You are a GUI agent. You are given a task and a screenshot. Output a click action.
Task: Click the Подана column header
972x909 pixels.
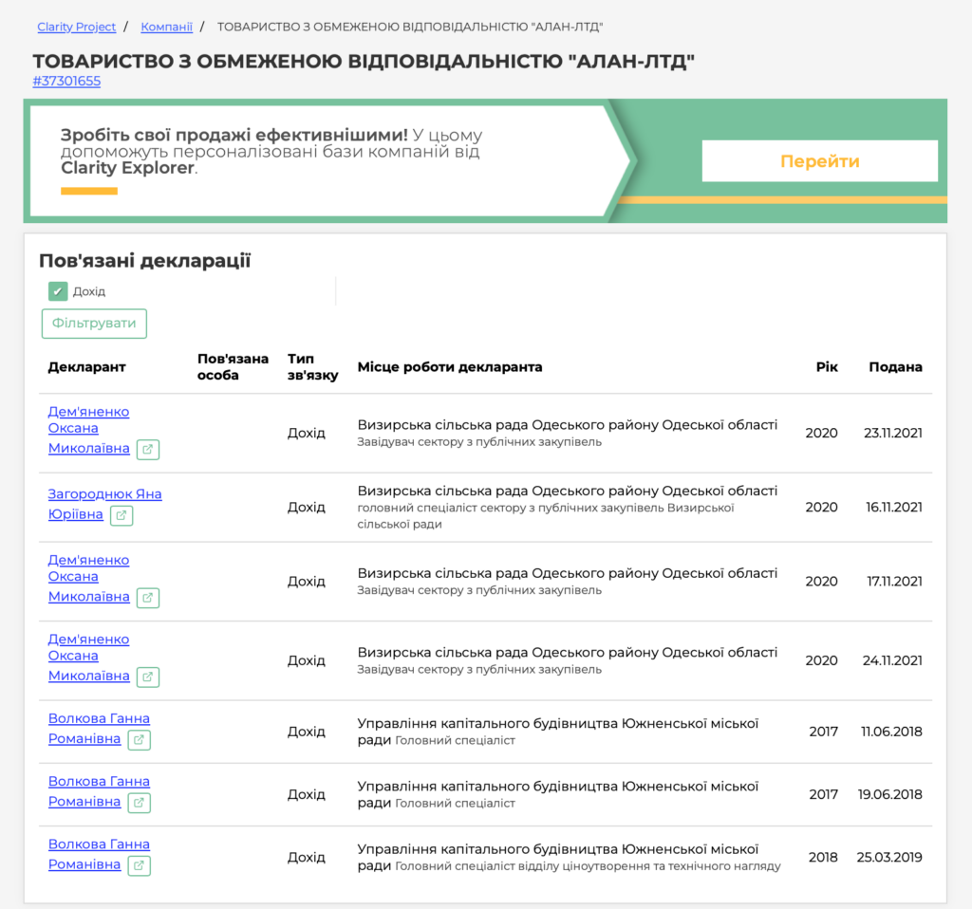click(x=895, y=367)
